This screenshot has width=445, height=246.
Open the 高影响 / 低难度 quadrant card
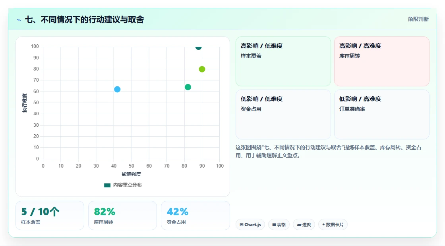click(x=283, y=61)
